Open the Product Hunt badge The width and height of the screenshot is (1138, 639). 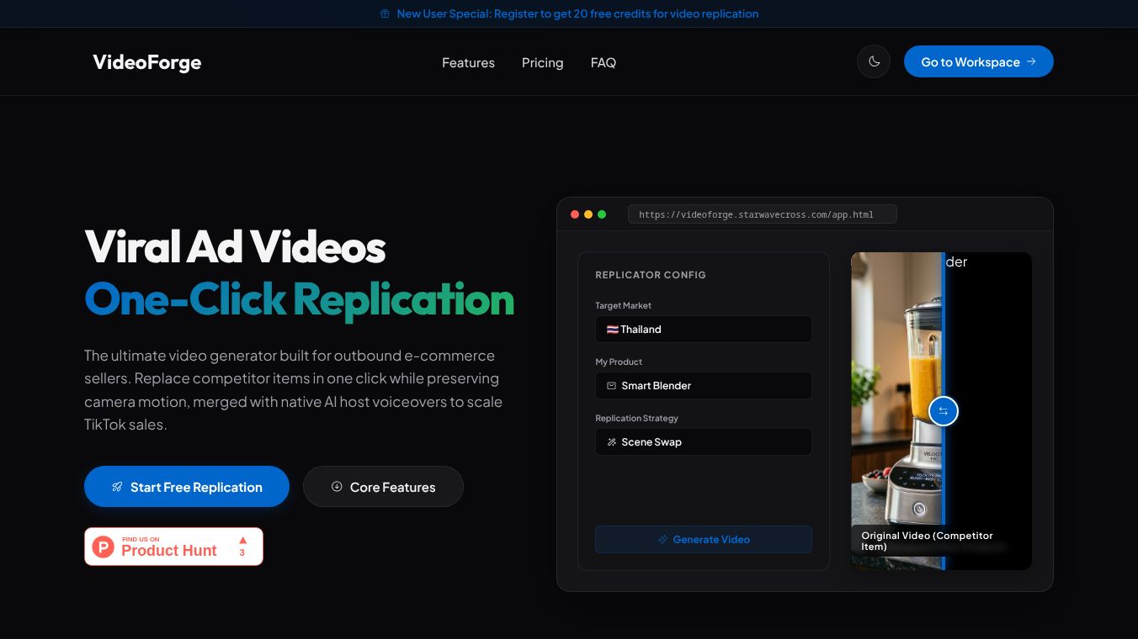173,547
